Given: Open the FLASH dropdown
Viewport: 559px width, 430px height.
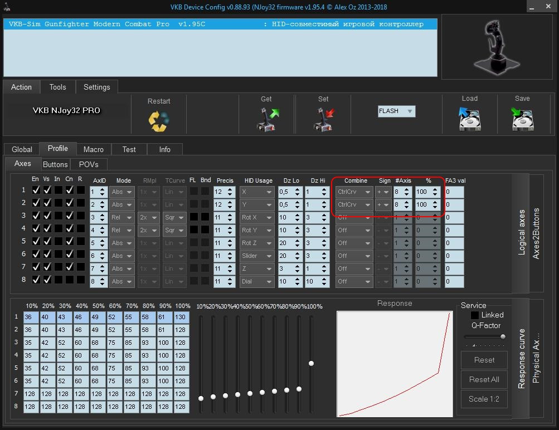Looking at the screenshot, I should pyautogui.click(x=396, y=111).
